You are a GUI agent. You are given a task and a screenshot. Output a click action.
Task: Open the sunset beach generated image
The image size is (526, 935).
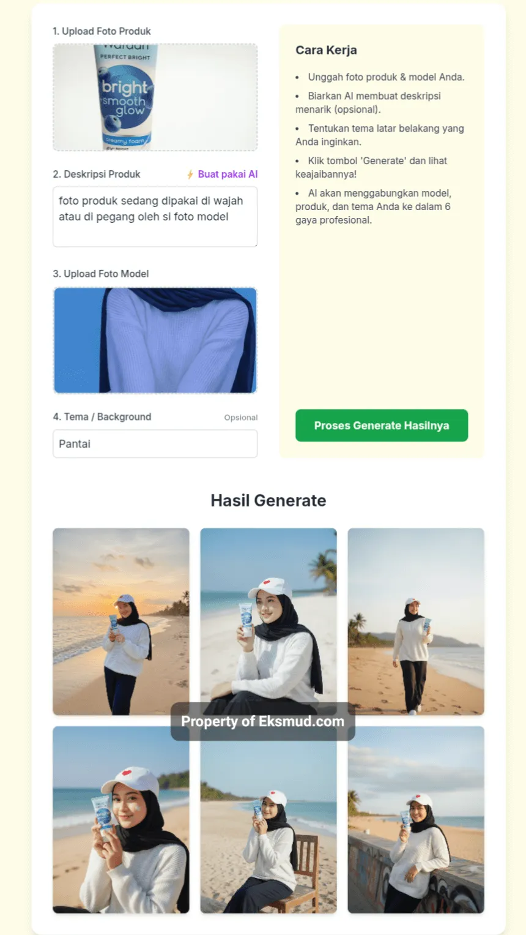[121, 621]
